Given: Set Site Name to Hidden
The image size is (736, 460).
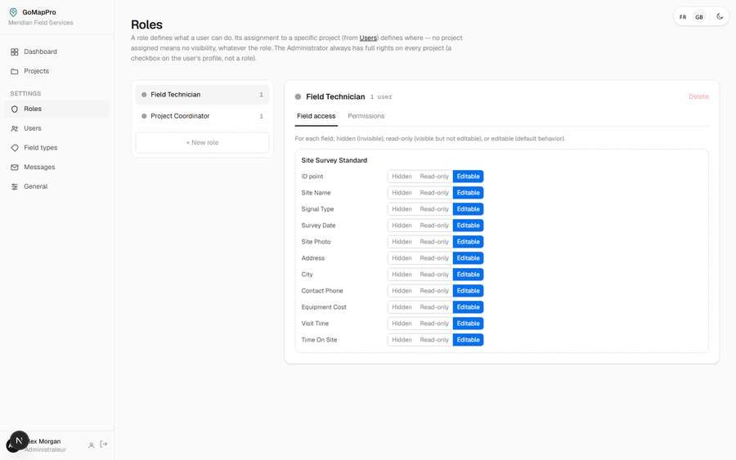Looking at the screenshot, I should pos(402,193).
